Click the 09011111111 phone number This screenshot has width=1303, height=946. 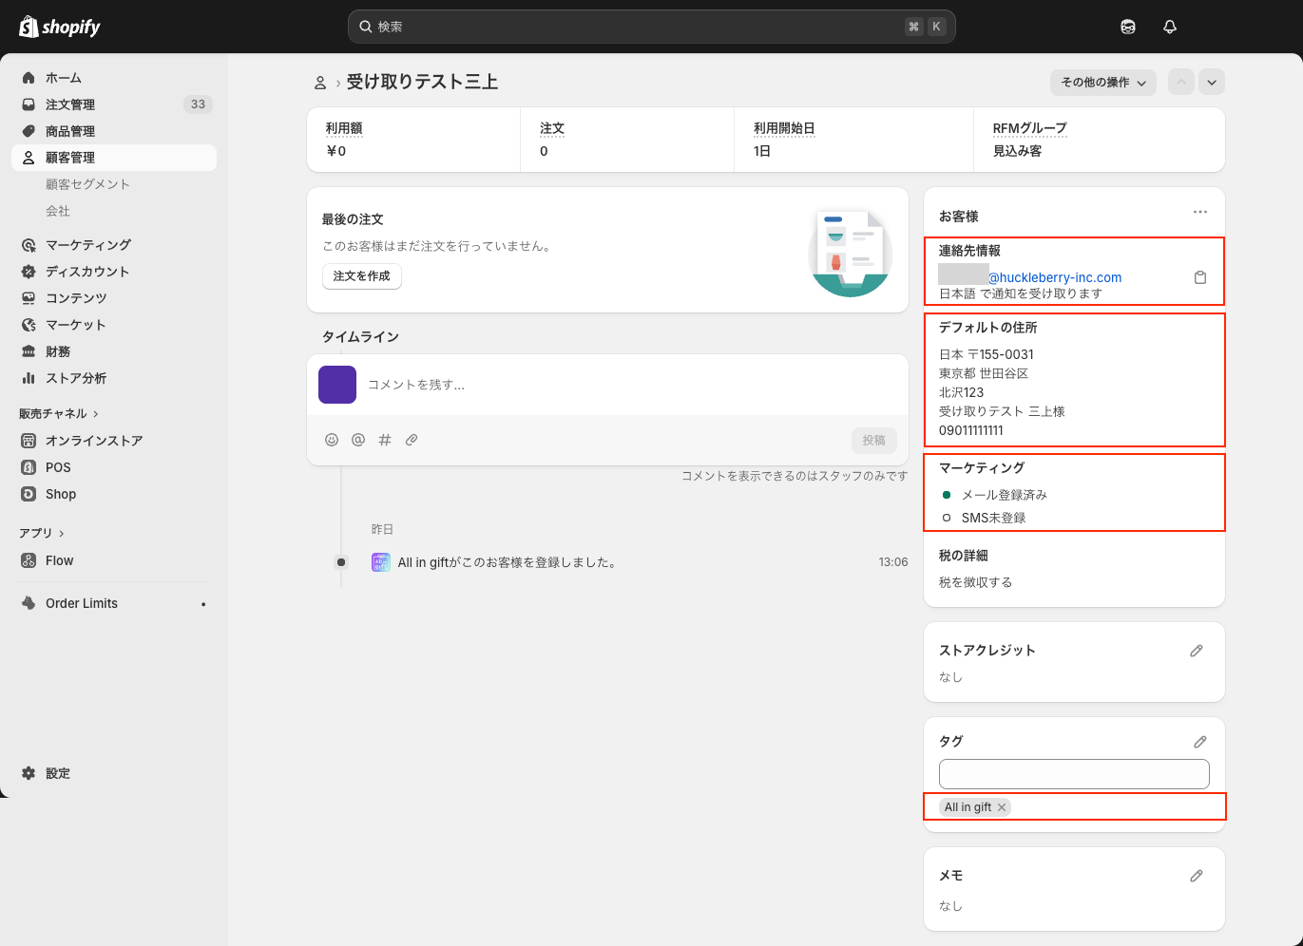[x=971, y=430]
